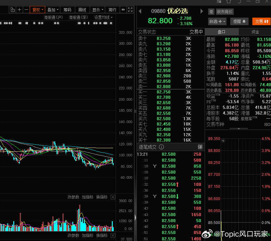
Task: Click orange 交易 trade button
Action: pos(262,21)
